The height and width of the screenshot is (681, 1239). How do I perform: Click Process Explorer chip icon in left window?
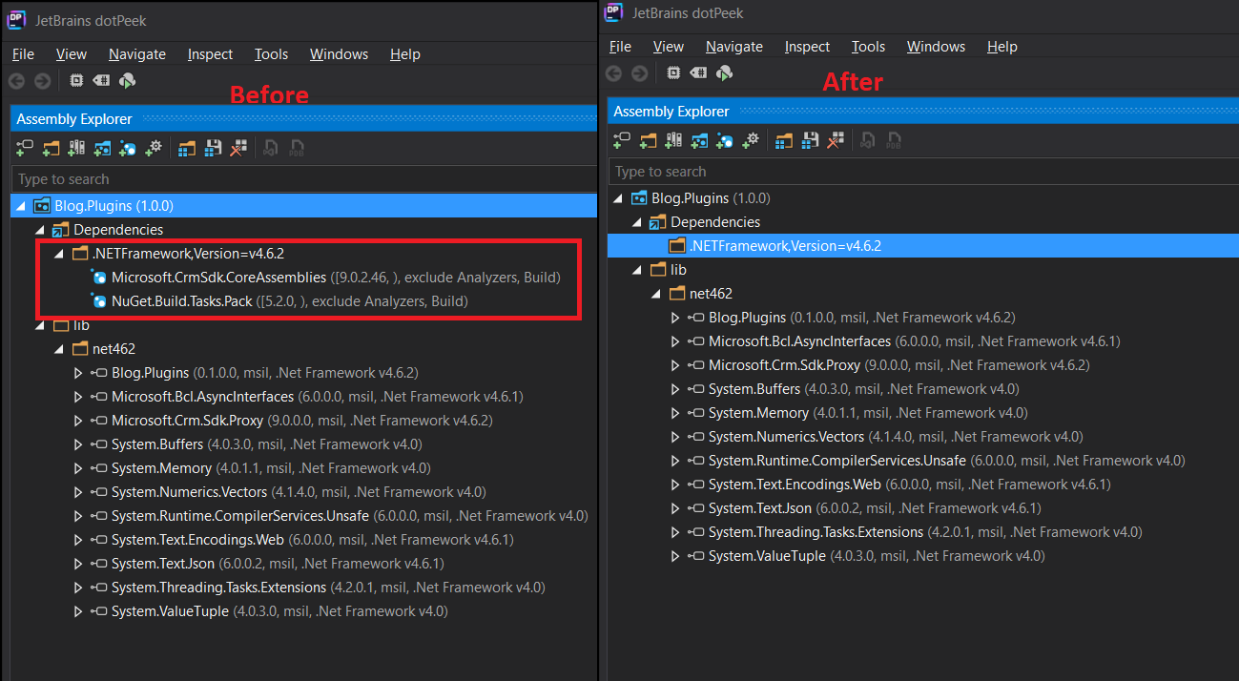point(76,81)
